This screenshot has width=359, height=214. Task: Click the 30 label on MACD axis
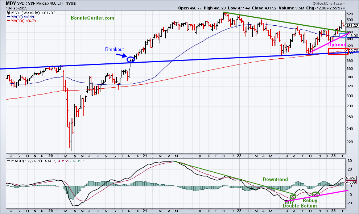350,161
